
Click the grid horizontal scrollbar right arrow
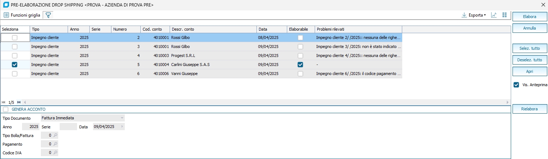[x=509, y=102]
